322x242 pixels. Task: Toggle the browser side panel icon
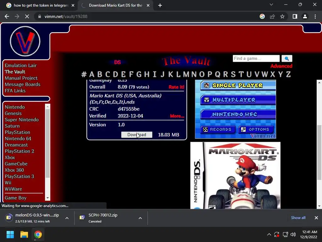click(295, 16)
